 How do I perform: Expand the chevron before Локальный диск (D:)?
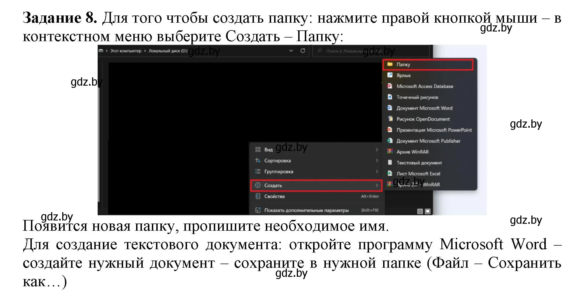click(145, 51)
